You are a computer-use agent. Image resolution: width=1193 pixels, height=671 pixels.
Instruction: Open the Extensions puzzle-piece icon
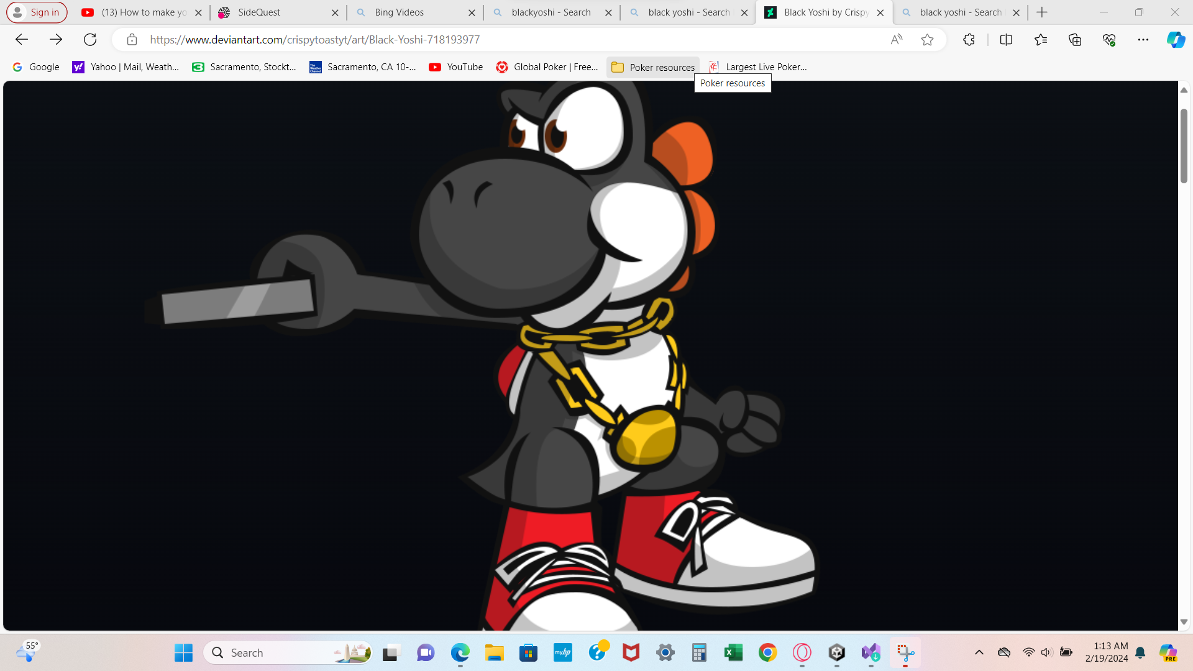click(x=969, y=39)
